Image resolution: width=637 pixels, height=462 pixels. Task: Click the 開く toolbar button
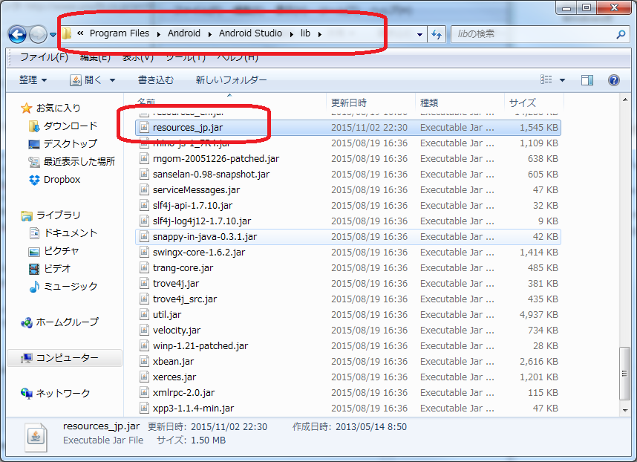[86, 79]
